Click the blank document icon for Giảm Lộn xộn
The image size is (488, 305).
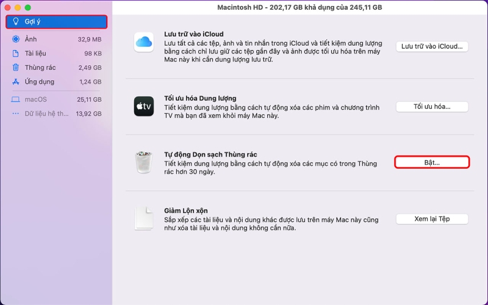pos(144,219)
